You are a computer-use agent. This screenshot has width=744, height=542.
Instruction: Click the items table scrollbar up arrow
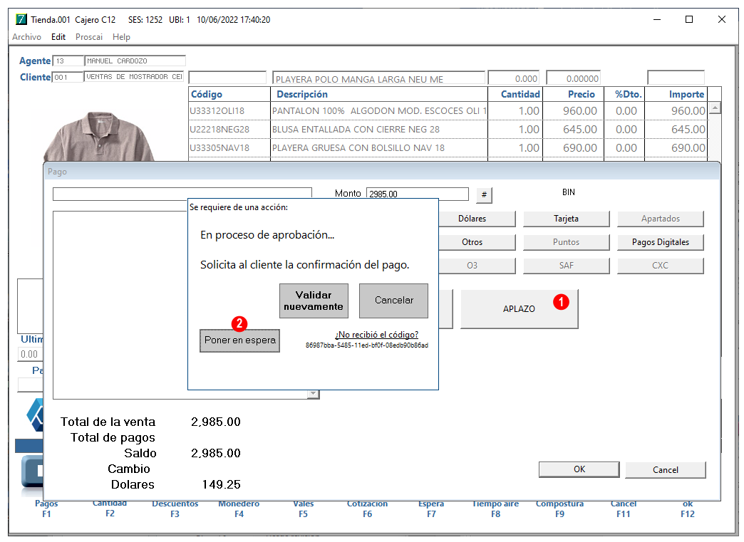(715, 108)
